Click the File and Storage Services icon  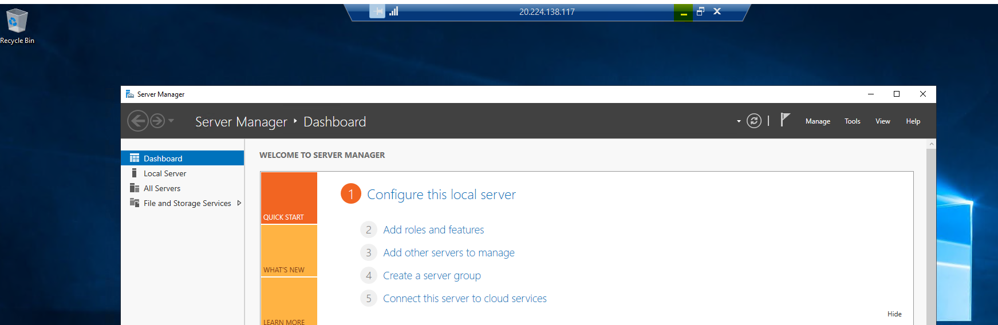coord(135,203)
